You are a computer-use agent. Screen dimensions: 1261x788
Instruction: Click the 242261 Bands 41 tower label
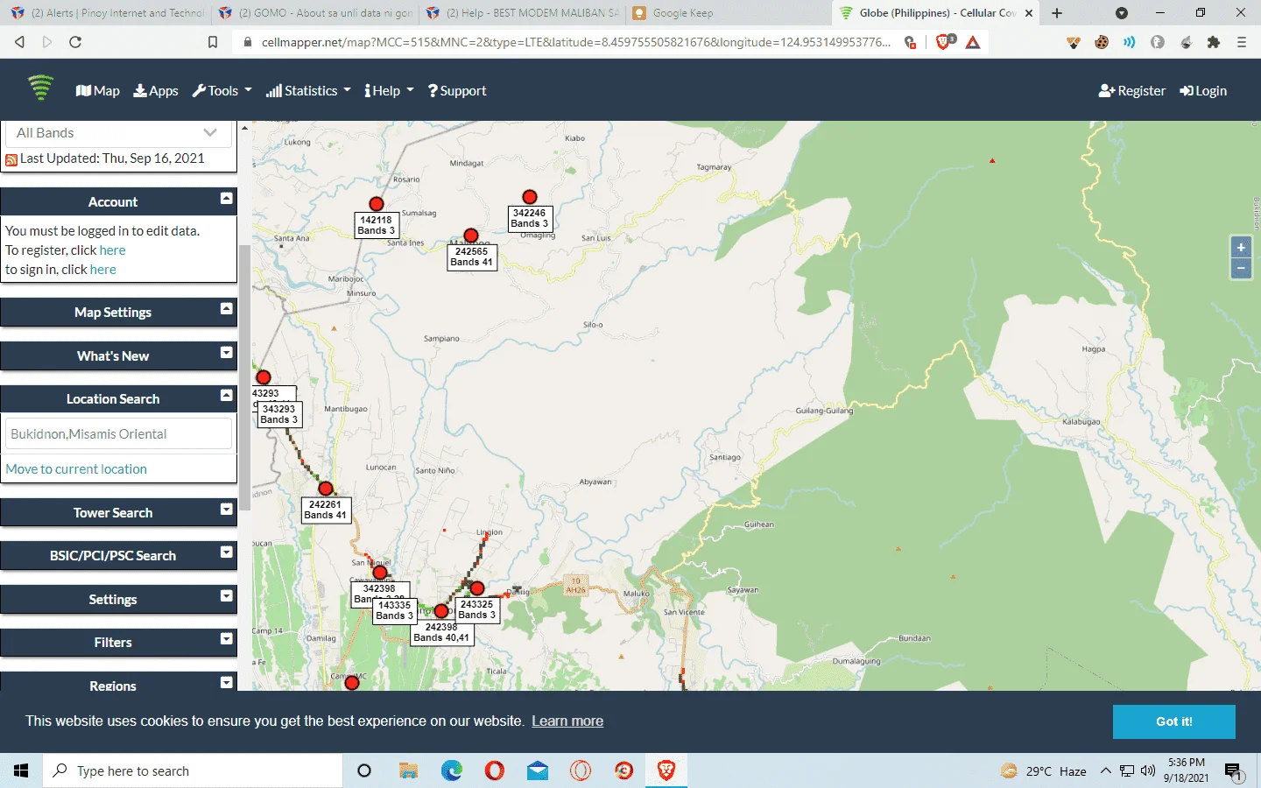click(x=326, y=510)
